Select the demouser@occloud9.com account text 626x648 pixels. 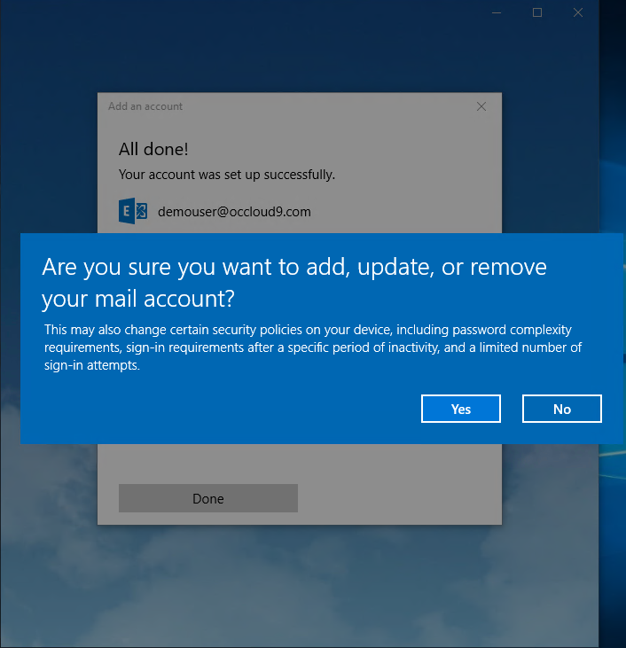pyautogui.click(x=234, y=212)
